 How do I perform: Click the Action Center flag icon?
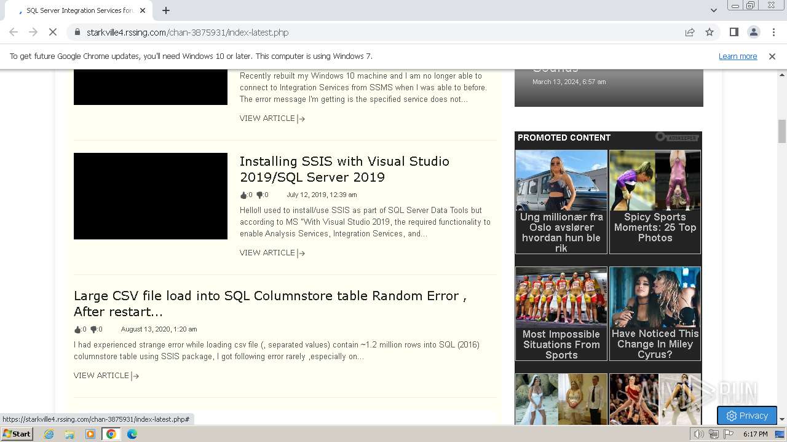pos(729,434)
